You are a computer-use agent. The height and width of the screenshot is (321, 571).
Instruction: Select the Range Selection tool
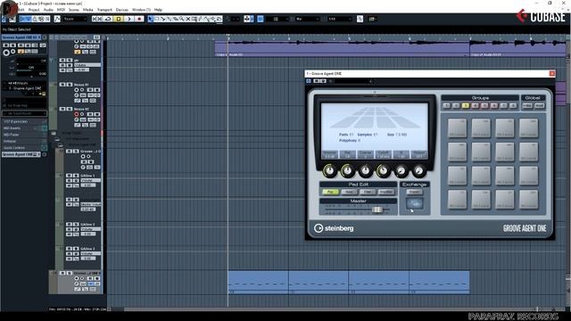pyautogui.click(x=157, y=19)
